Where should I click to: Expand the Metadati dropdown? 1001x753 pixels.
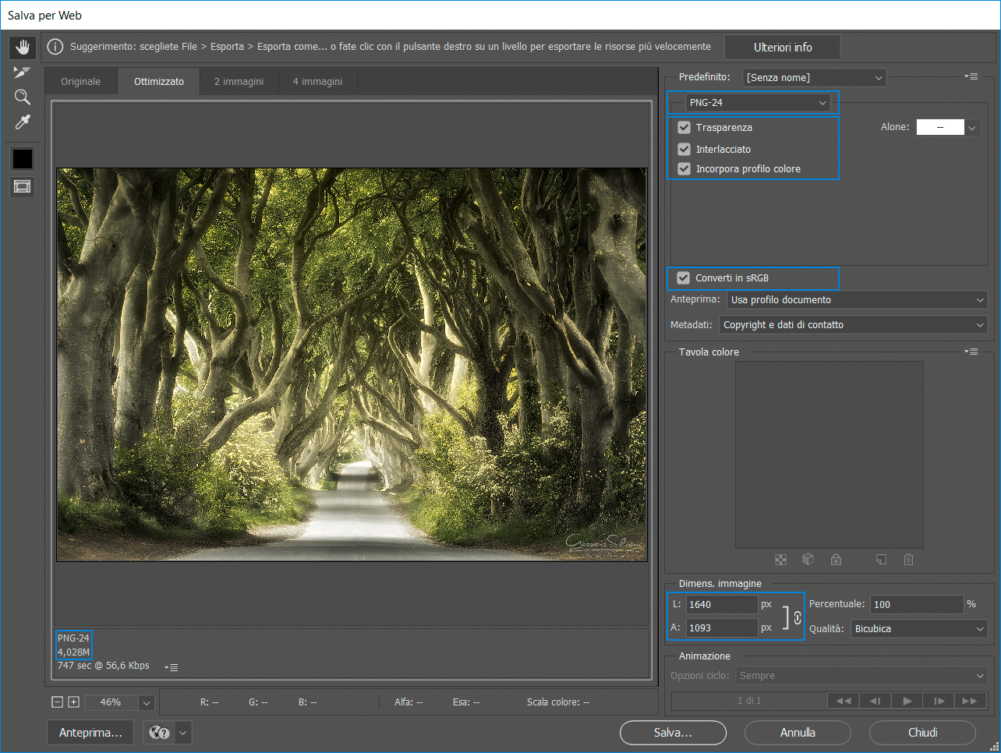(x=853, y=325)
